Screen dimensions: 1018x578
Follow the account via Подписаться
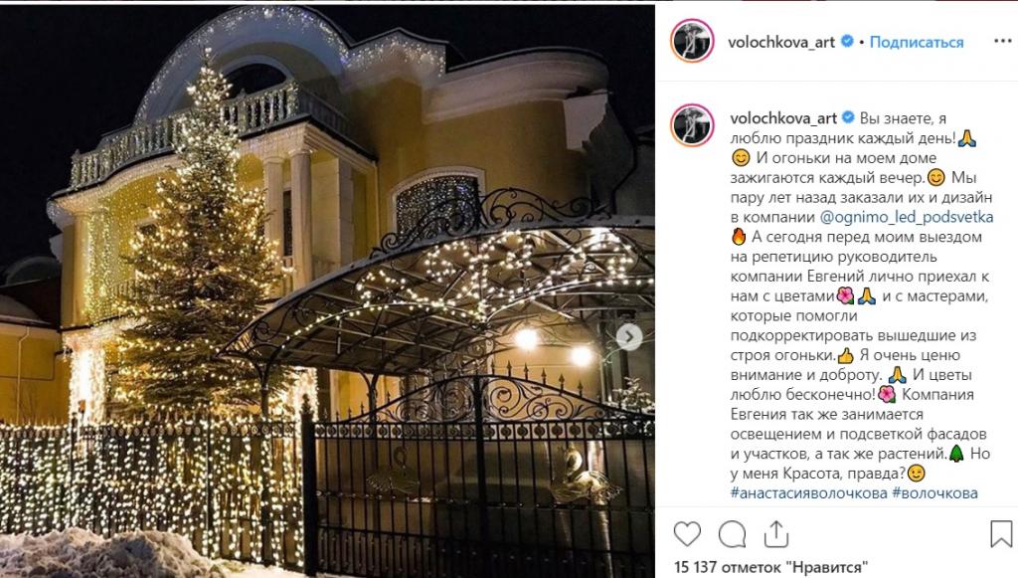916,42
